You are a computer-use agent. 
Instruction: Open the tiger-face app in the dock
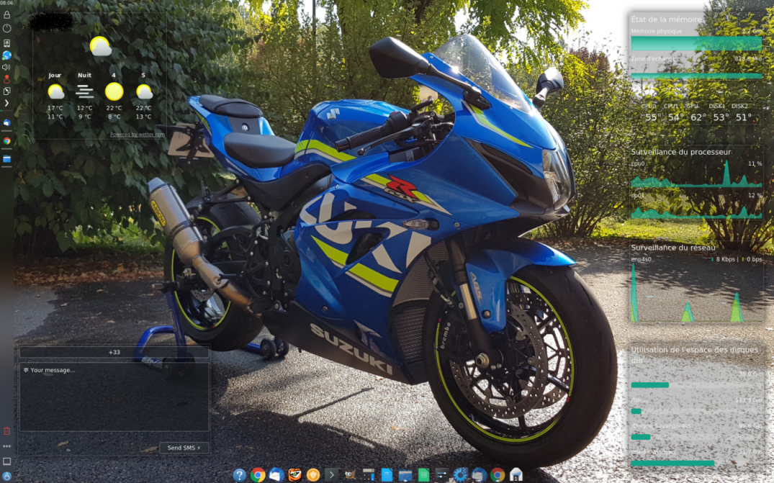[x=294, y=474]
